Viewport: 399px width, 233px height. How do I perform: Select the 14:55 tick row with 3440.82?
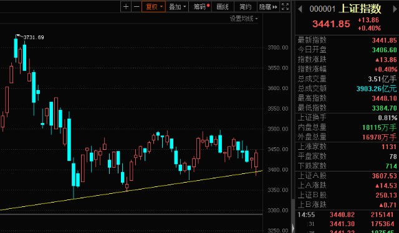[347, 215]
